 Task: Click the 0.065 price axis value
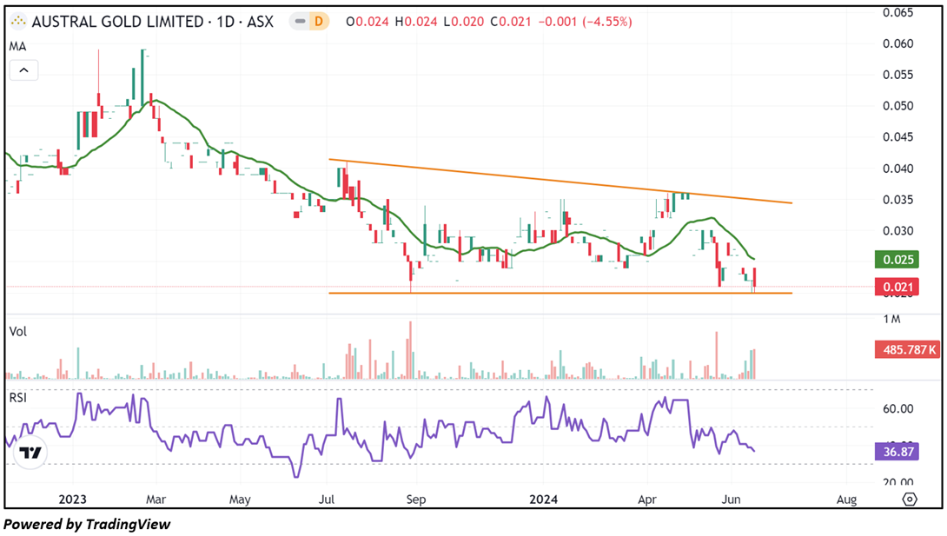(x=898, y=13)
